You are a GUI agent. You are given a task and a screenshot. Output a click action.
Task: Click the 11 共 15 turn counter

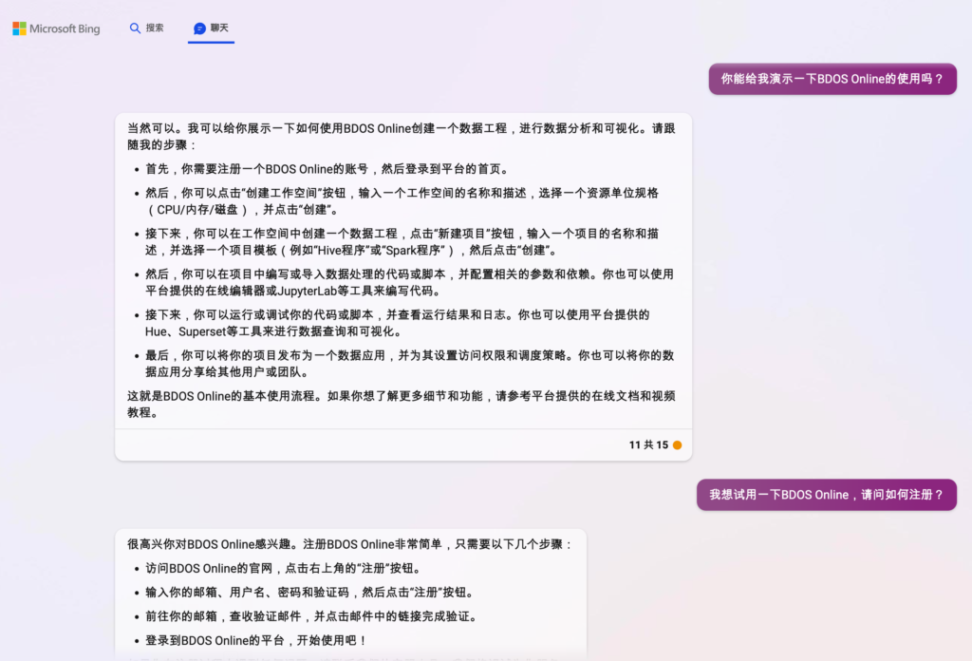(648, 445)
